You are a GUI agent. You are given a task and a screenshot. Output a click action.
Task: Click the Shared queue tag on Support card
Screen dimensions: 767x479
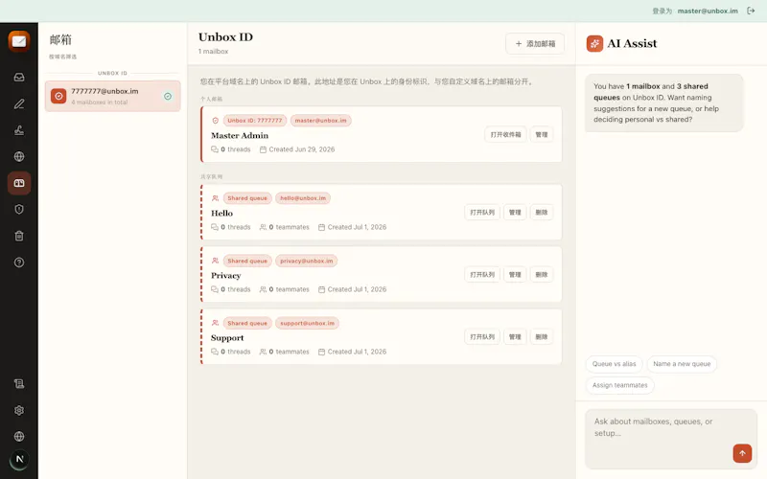[247, 323]
